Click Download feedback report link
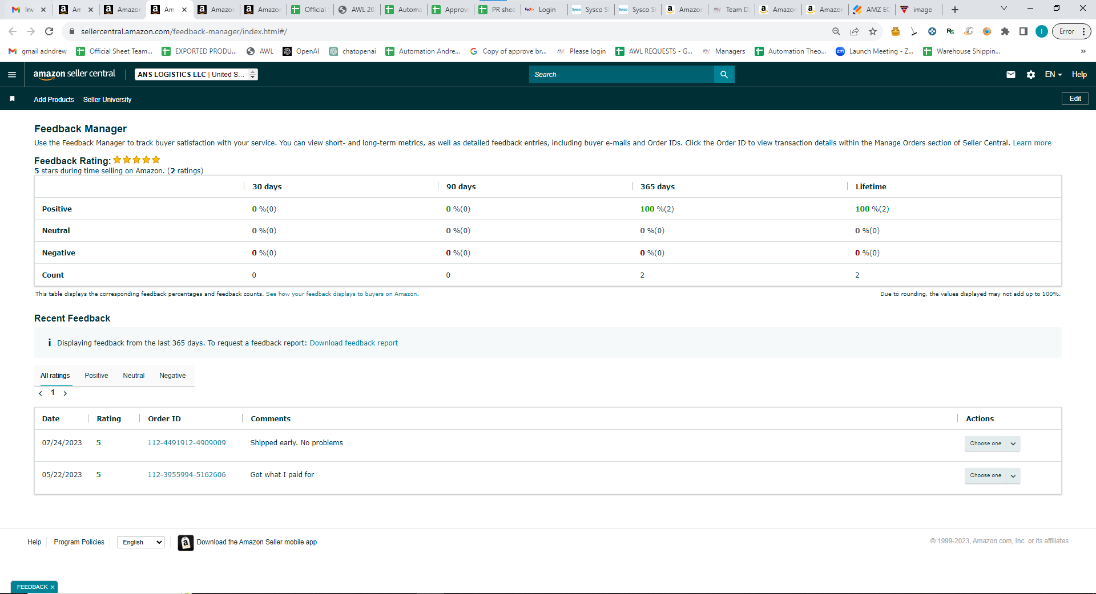 tap(354, 343)
